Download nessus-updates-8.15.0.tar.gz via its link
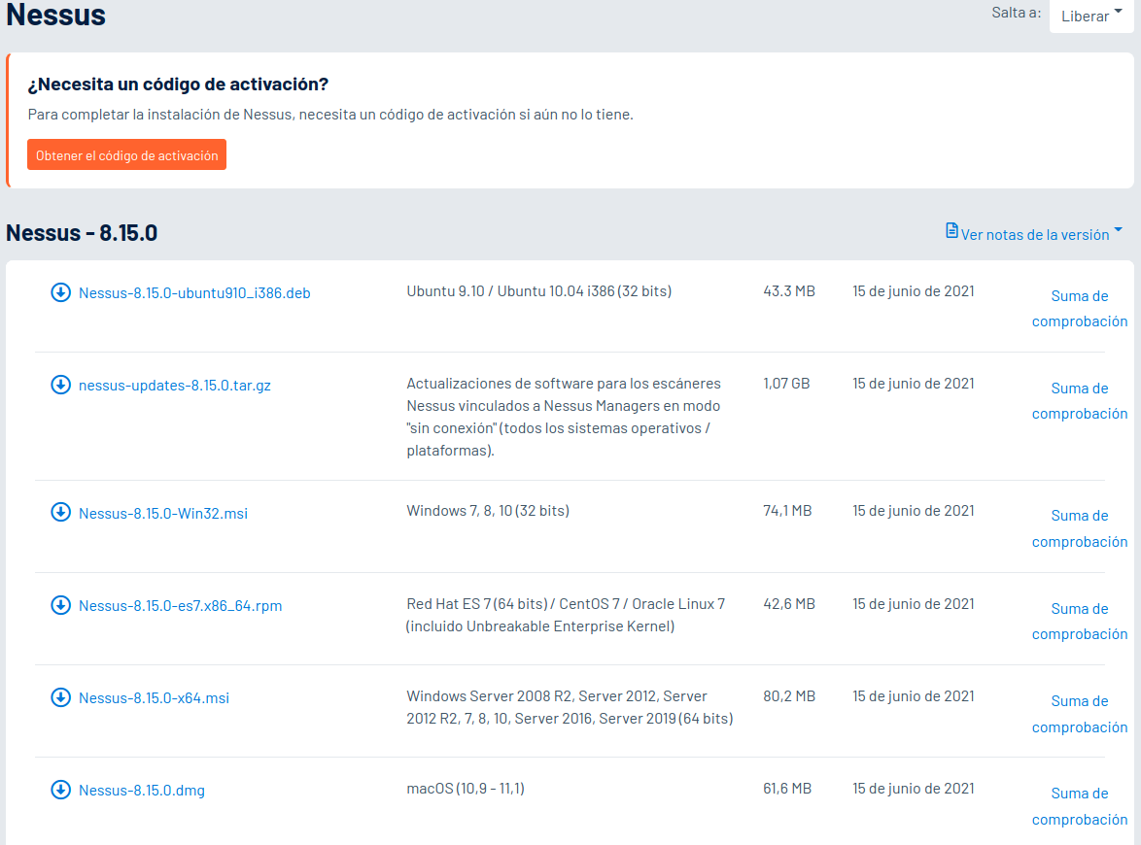Image resolution: width=1141 pixels, height=845 pixels. (x=175, y=386)
